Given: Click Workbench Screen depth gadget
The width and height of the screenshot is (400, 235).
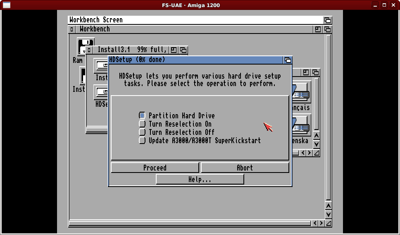Looking at the screenshot, I should coord(328,20).
